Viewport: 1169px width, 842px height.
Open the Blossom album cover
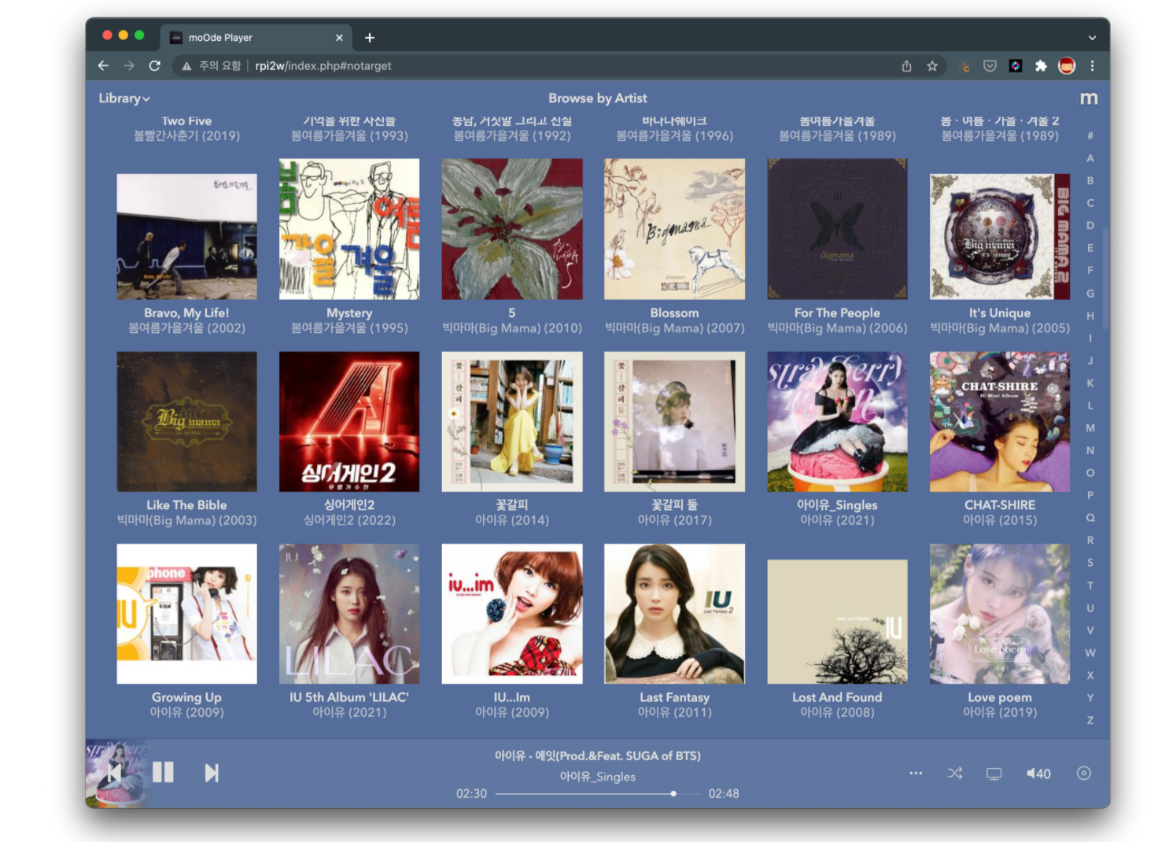pos(674,229)
